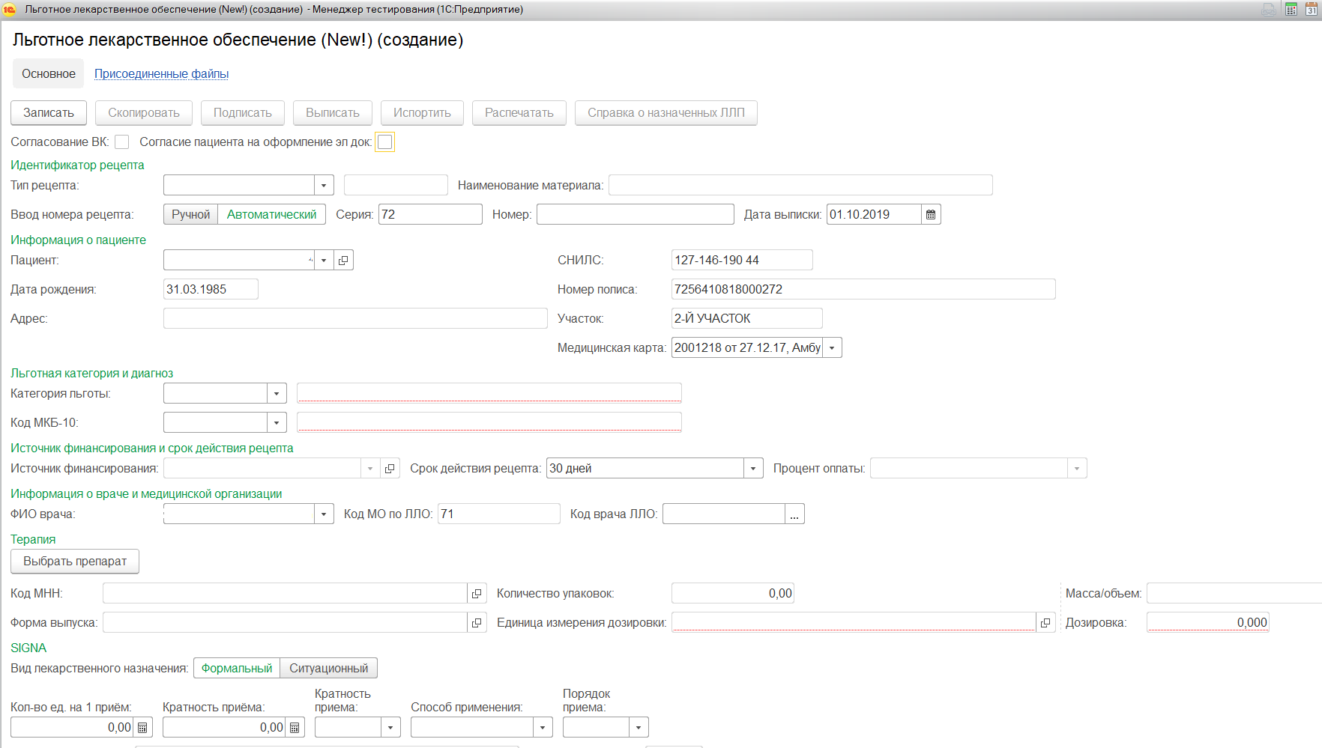
Task: Open the Единица измерения дозировки form icon
Action: click(1045, 622)
